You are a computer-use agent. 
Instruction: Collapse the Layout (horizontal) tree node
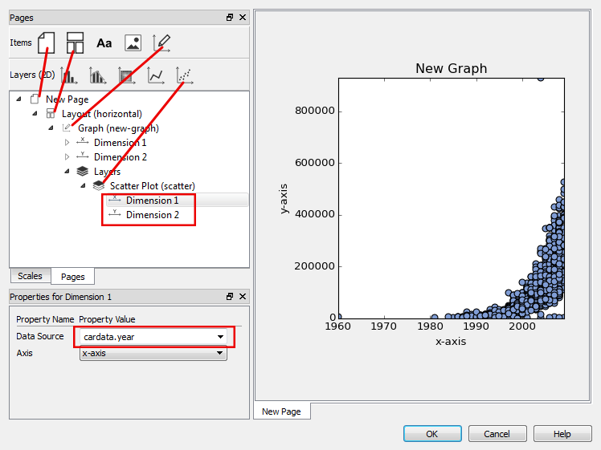click(x=35, y=114)
